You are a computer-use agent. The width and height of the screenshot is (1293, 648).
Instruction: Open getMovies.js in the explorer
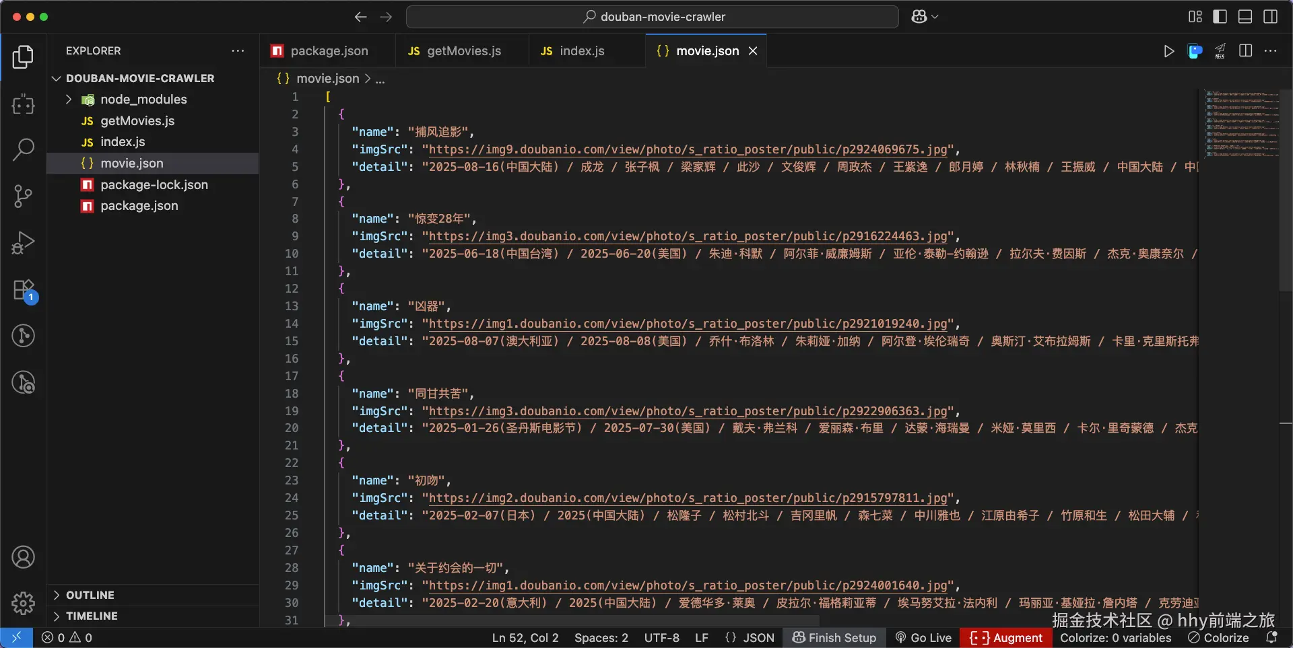(x=152, y=121)
